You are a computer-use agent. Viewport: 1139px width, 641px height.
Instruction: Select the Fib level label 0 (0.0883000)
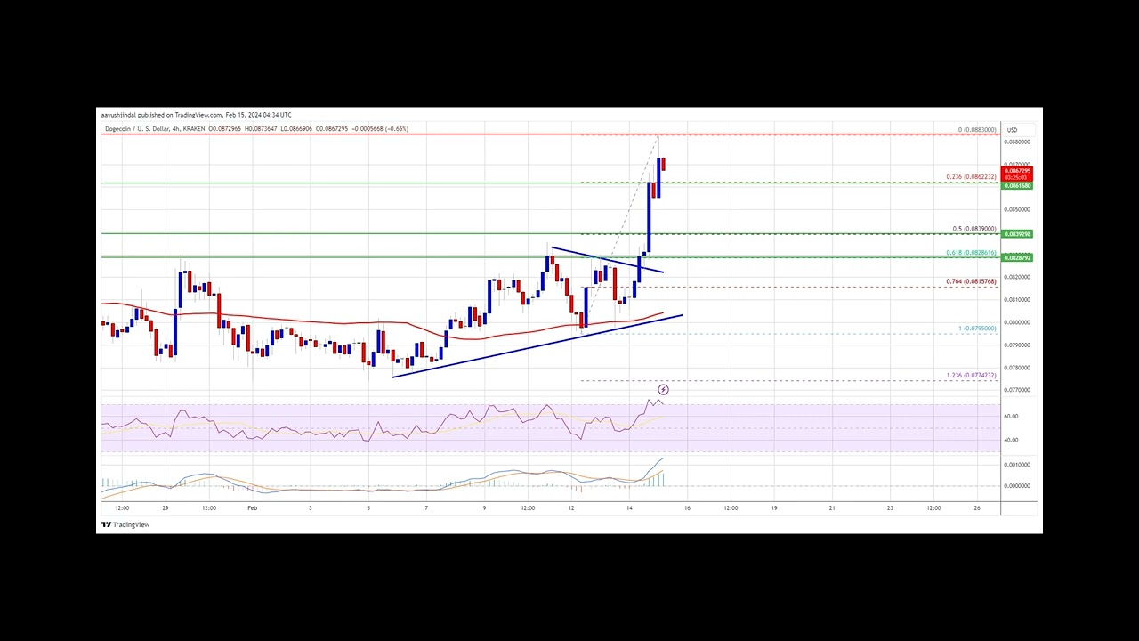click(977, 130)
